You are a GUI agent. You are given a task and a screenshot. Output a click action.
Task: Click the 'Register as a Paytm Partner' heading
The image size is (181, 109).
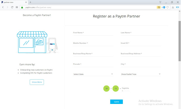[x=117, y=16]
